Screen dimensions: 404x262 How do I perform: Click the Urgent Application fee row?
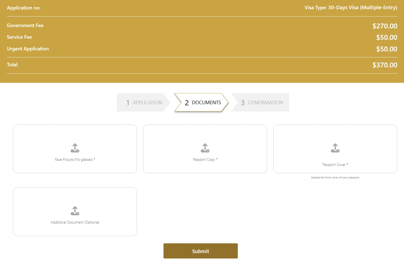click(x=202, y=49)
